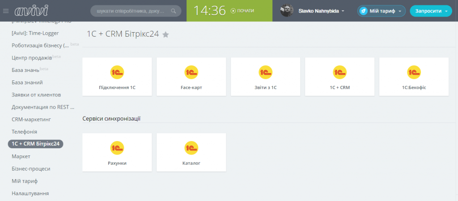Open Налаштування sidebar item
This screenshot has height=201, width=458.
(x=30, y=193)
